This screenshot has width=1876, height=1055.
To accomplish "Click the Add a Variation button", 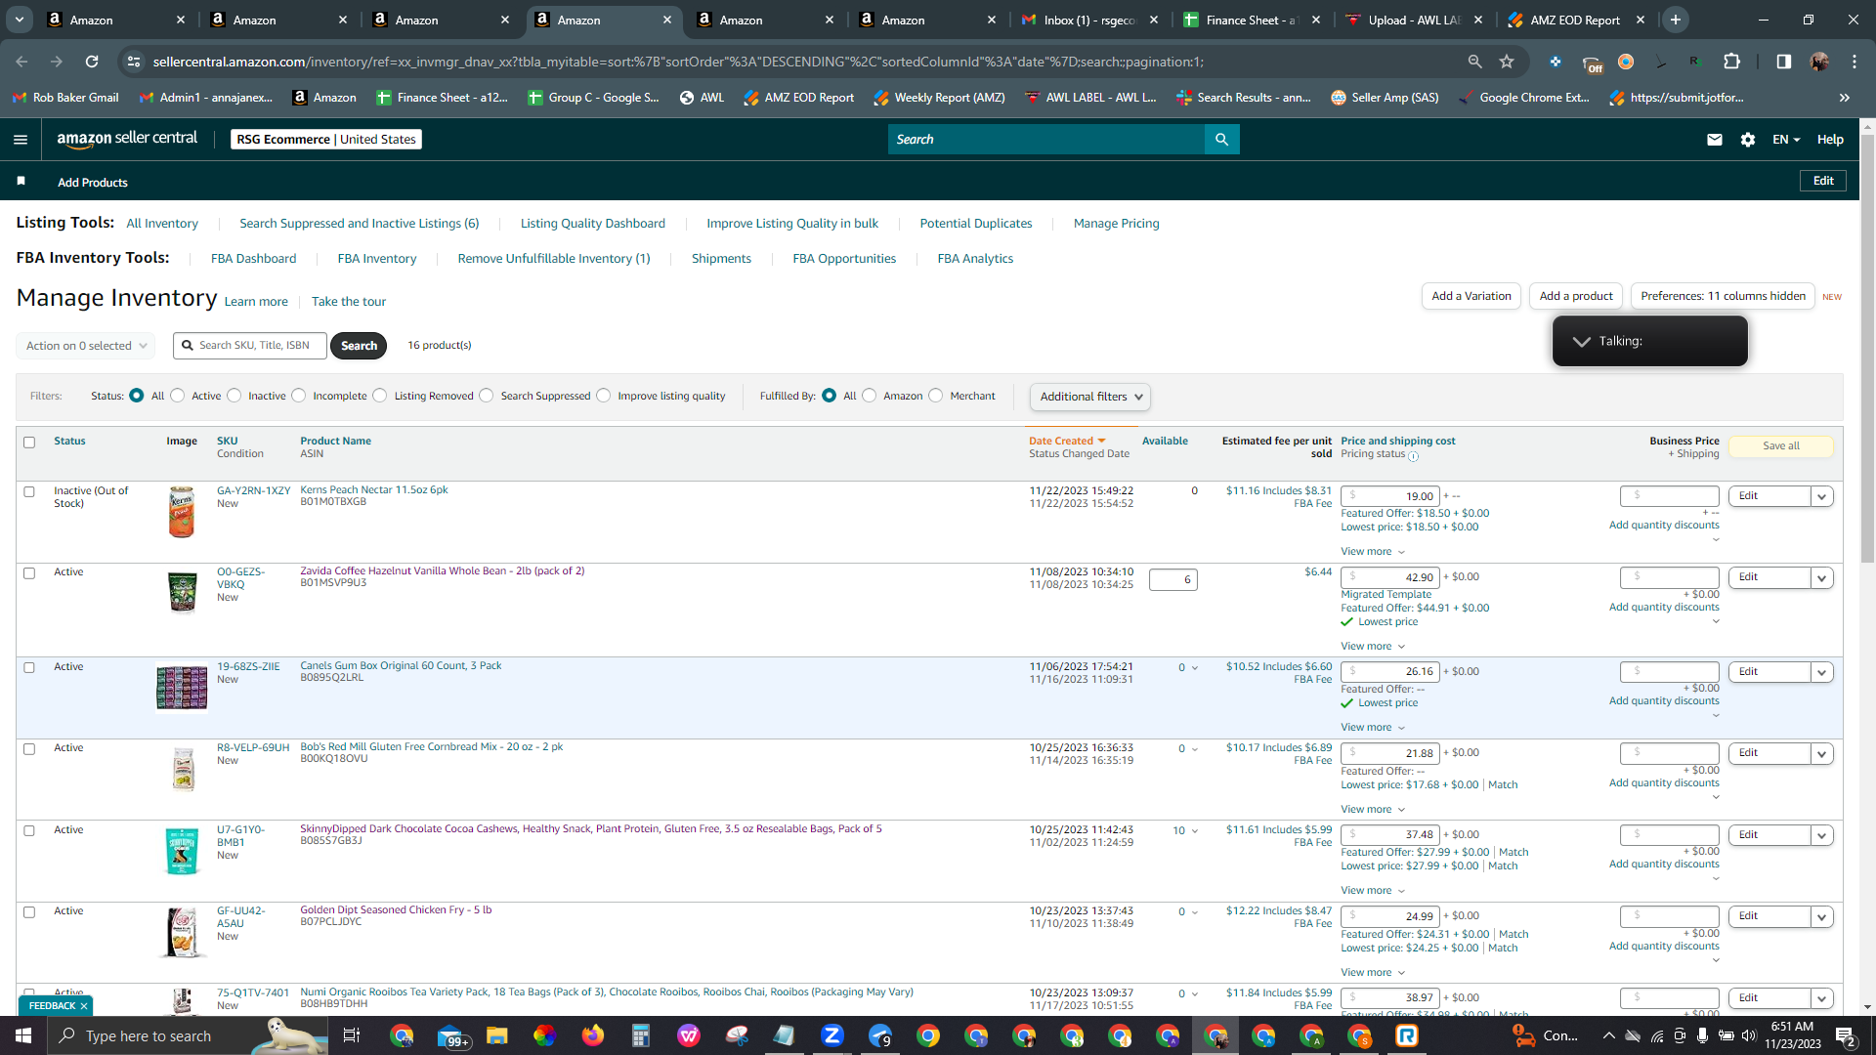I will [1471, 296].
